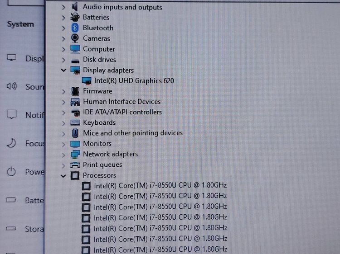Select Intel(R) UHD Graphics 620 device

134,81
